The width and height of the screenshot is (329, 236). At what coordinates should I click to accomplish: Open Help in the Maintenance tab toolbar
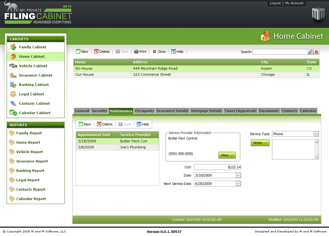[143, 124]
